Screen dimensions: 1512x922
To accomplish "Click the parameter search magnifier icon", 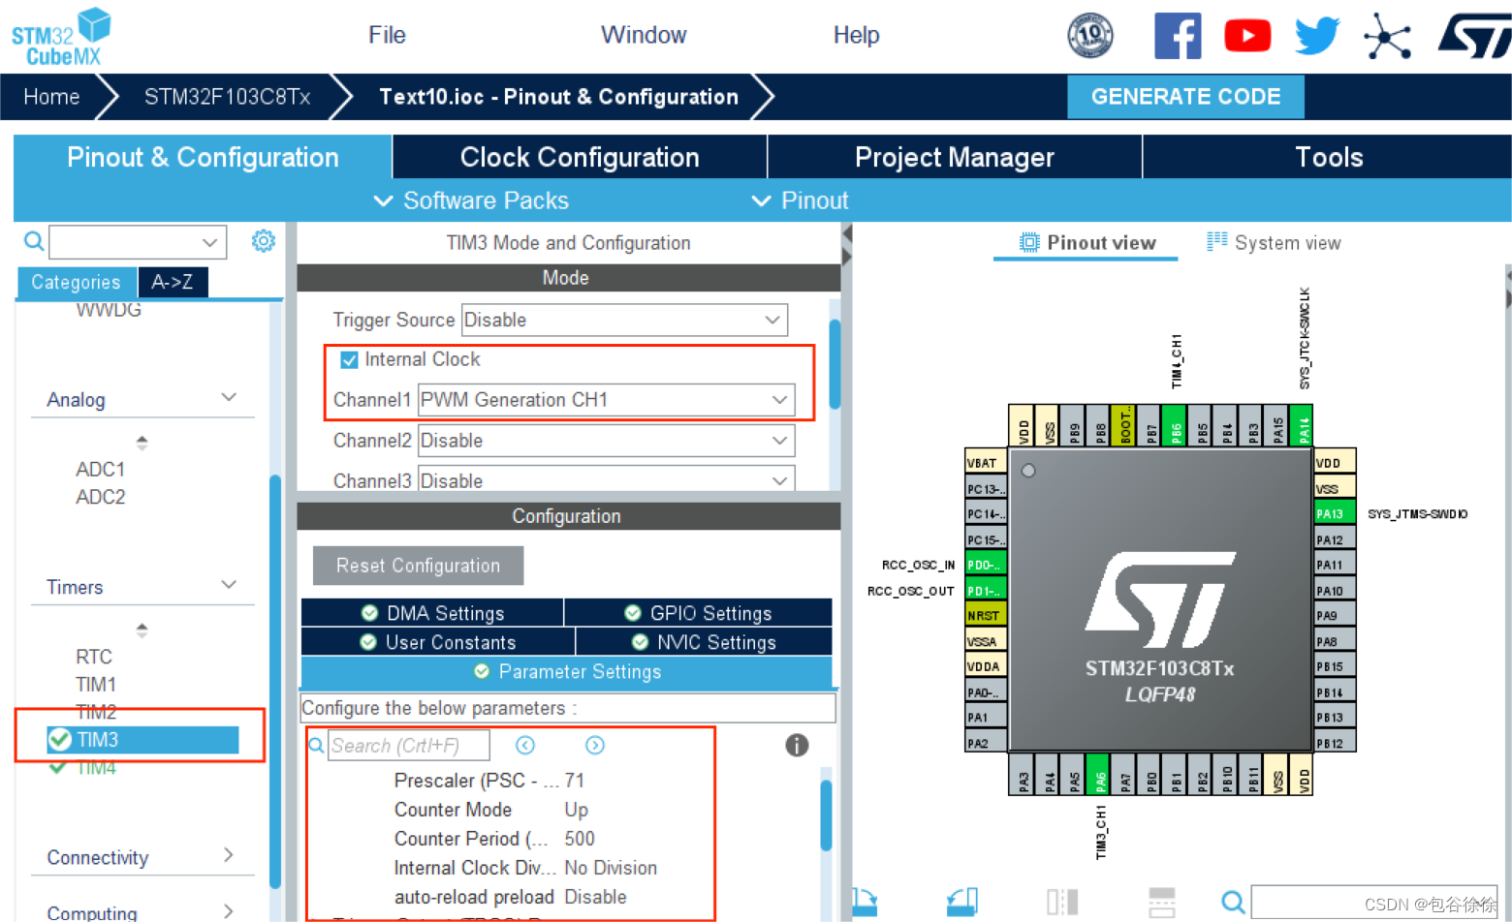I will [316, 745].
